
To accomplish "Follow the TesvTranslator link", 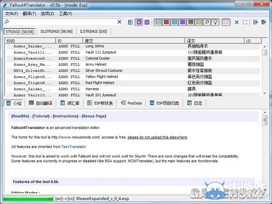I will click(73, 147).
